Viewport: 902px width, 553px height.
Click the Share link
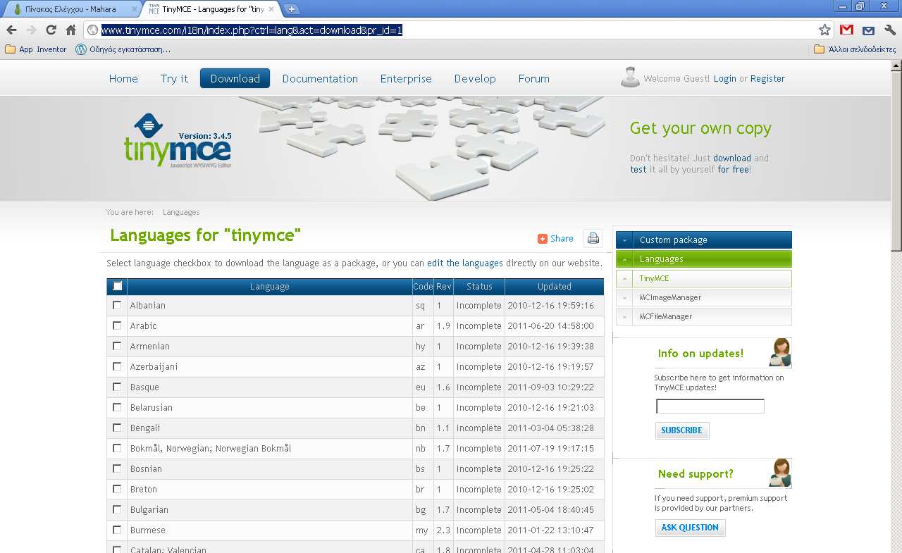pyautogui.click(x=555, y=238)
